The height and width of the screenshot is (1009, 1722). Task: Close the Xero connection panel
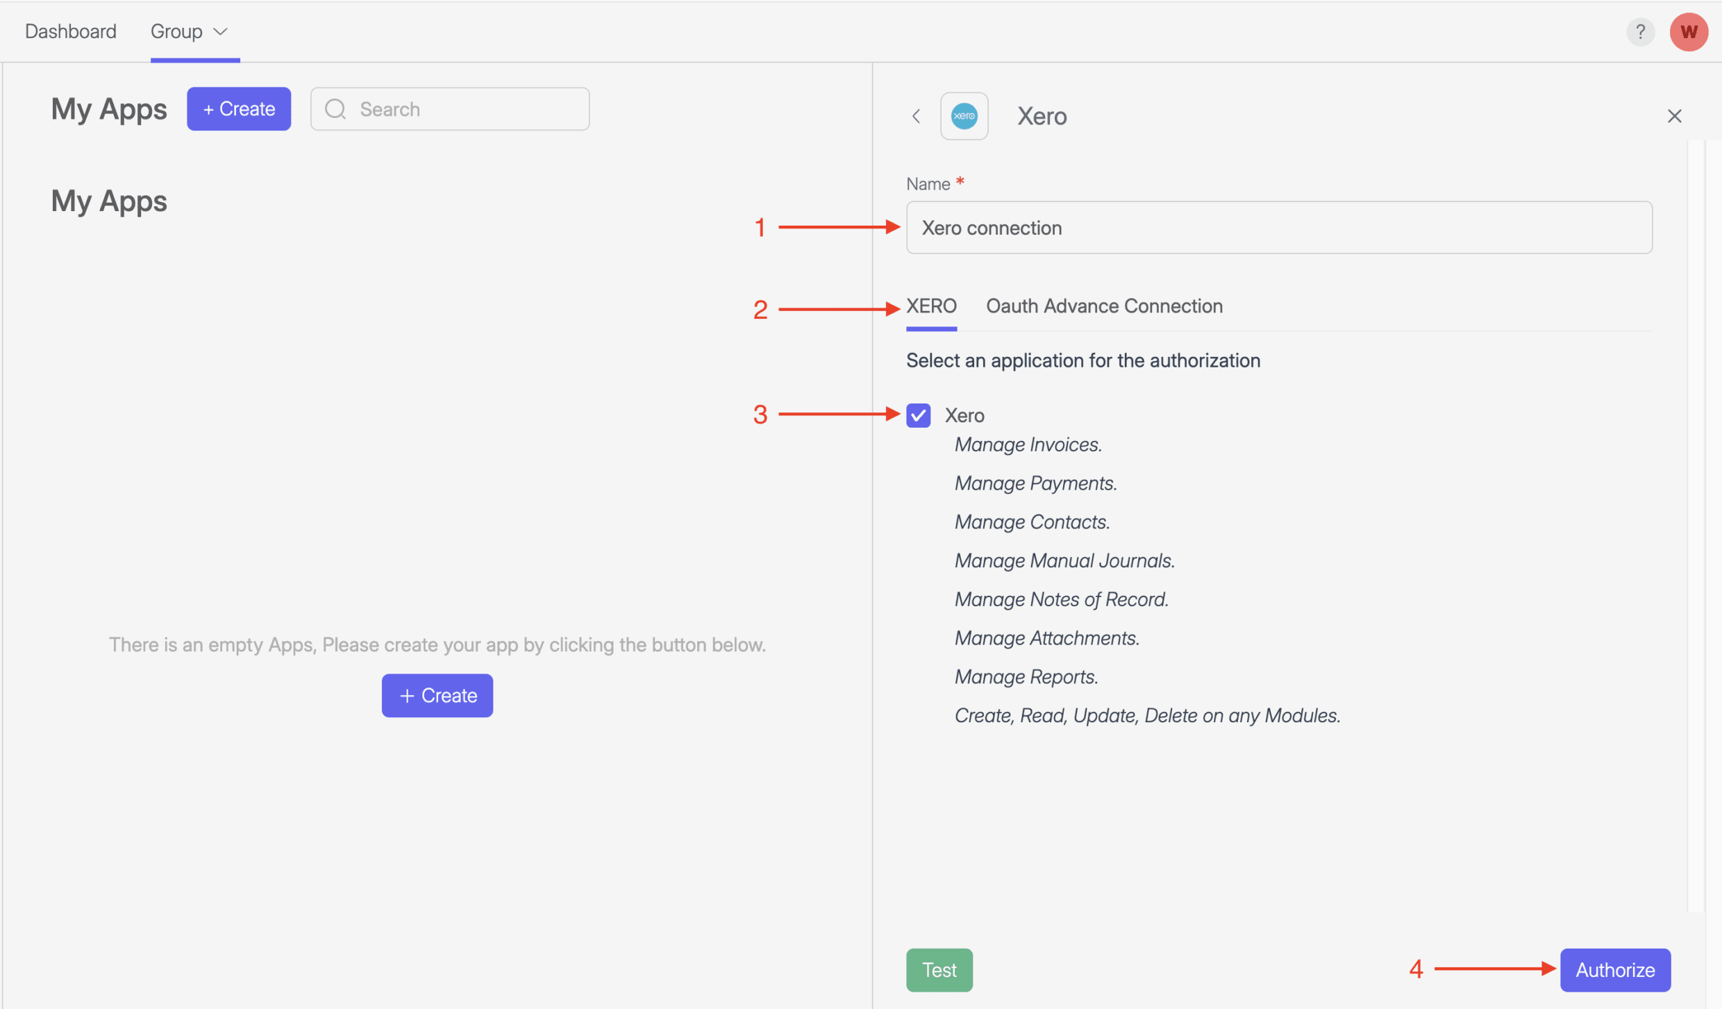(1674, 116)
